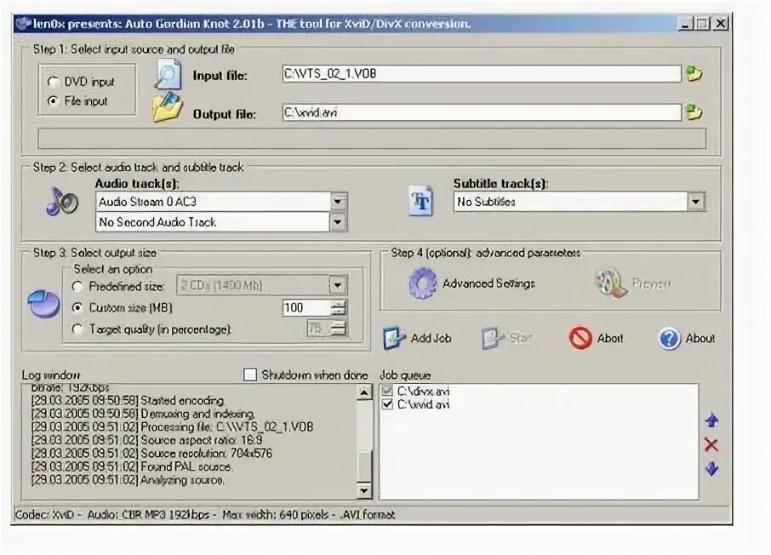This screenshot has width=771, height=555.
Task: Move selected job up with blue arrow
Action: [711, 421]
